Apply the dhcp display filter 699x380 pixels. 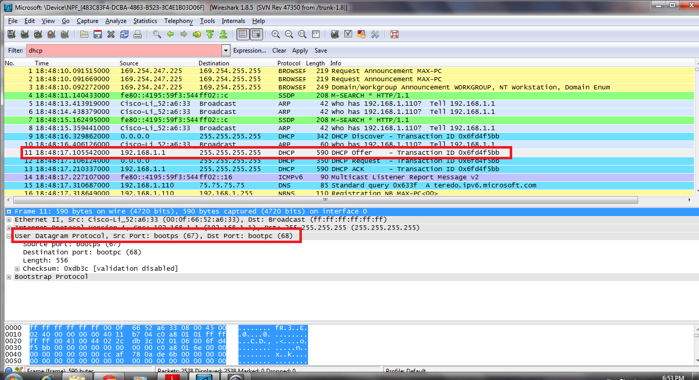tap(300, 50)
